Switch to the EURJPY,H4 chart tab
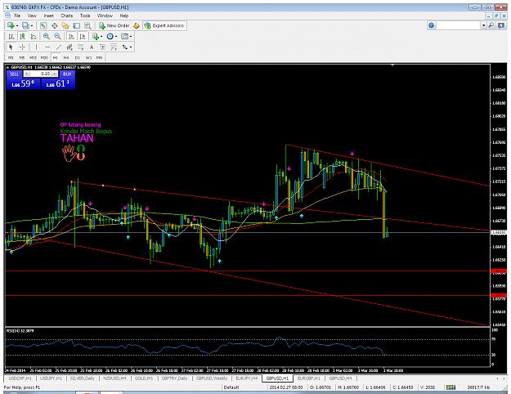511x394 pixels. (247, 378)
